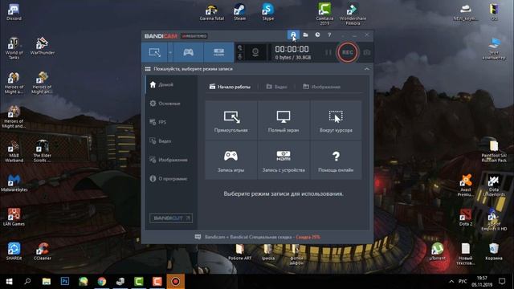Screen dimensions: 514x289
Task: Choose the Запись игры tile
Action: pyautogui.click(x=231, y=161)
